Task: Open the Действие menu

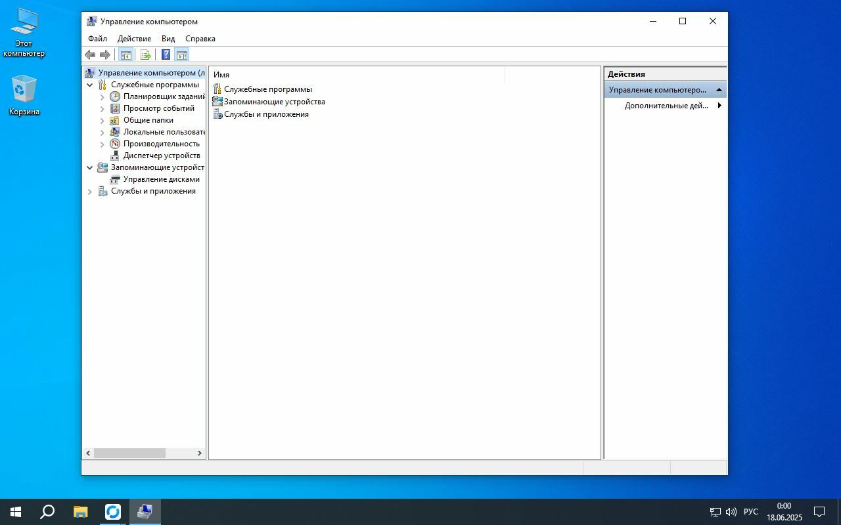Action: click(134, 39)
